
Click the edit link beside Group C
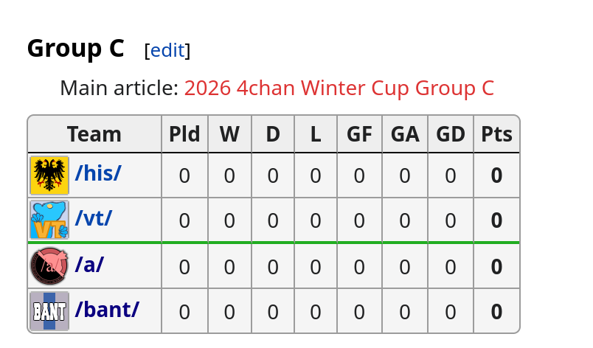(167, 50)
